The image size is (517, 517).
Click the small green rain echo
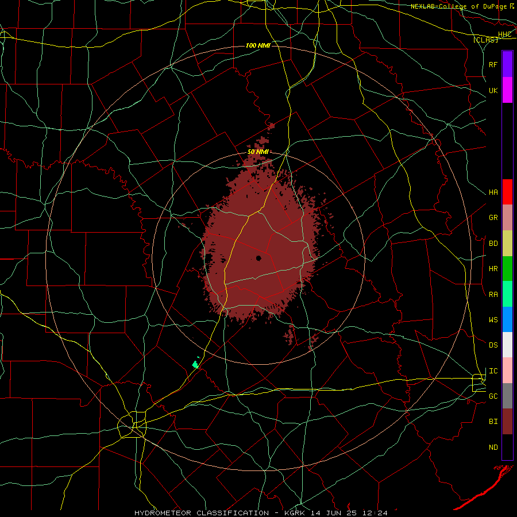pos(195,364)
